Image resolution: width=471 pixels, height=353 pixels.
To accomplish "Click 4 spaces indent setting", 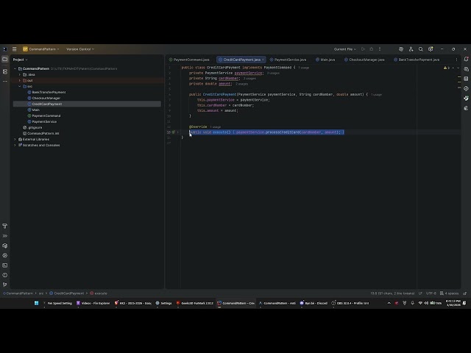I will coord(450,293).
